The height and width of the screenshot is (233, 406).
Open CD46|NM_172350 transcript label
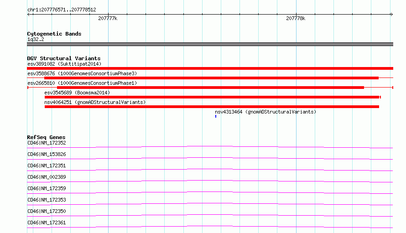[47, 211]
